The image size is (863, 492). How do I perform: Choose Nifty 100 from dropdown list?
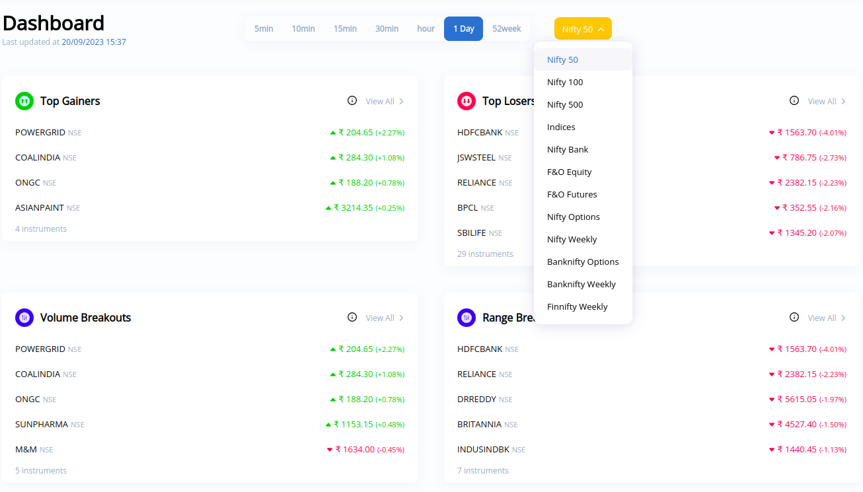pyautogui.click(x=583, y=82)
